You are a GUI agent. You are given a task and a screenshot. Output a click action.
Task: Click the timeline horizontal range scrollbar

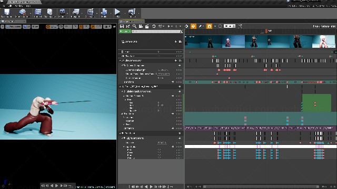click(261, 187)
